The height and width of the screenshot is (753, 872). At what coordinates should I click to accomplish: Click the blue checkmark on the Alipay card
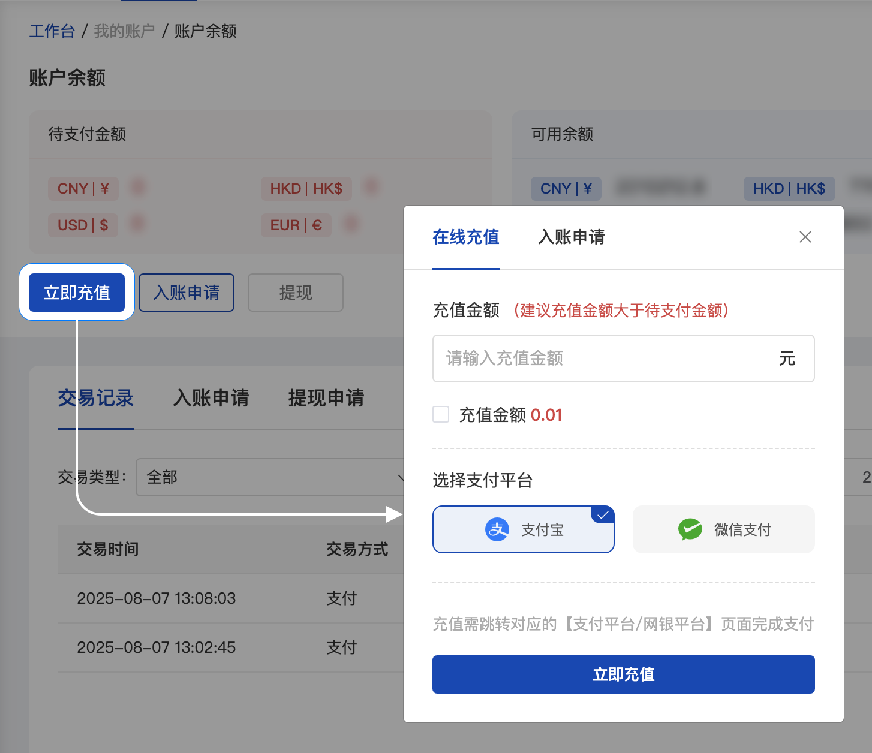click(x=603, y=514)
